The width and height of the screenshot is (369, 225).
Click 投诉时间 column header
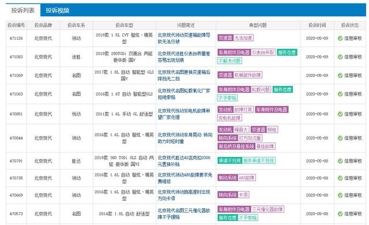pyautogui.click(x=317, y=25)
